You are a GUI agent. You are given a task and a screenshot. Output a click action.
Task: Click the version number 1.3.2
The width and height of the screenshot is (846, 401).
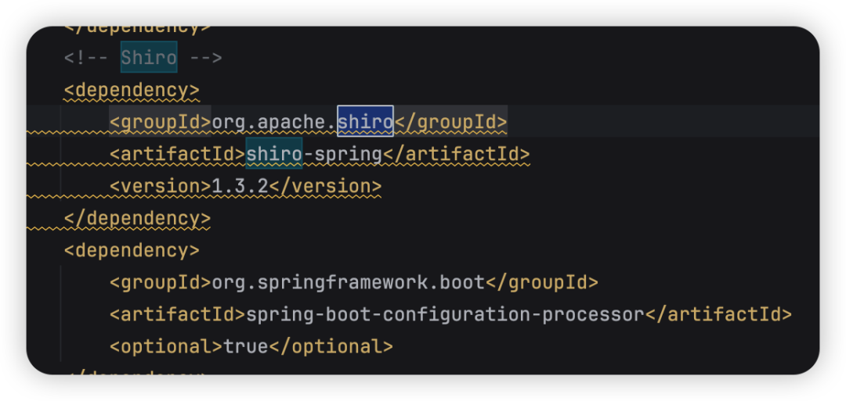240,186
